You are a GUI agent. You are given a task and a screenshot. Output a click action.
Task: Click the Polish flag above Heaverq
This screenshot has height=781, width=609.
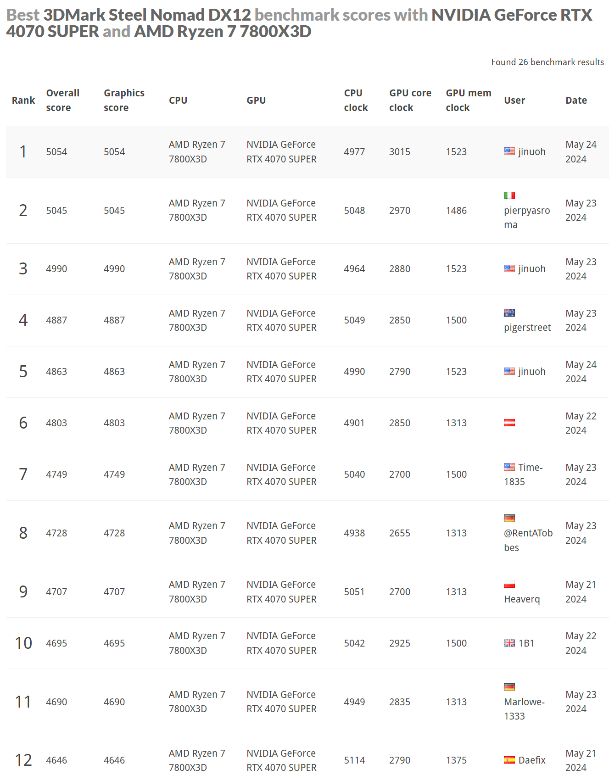tap(509, 585)
